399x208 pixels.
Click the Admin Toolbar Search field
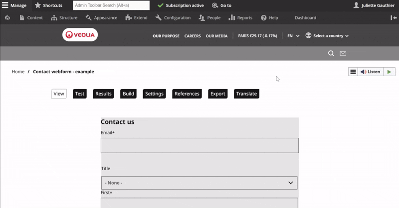111,5
